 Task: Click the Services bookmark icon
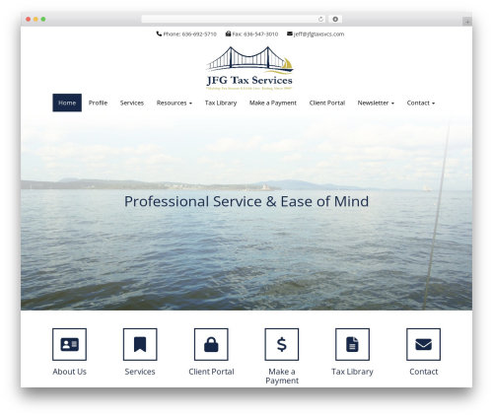click(140, 344)
